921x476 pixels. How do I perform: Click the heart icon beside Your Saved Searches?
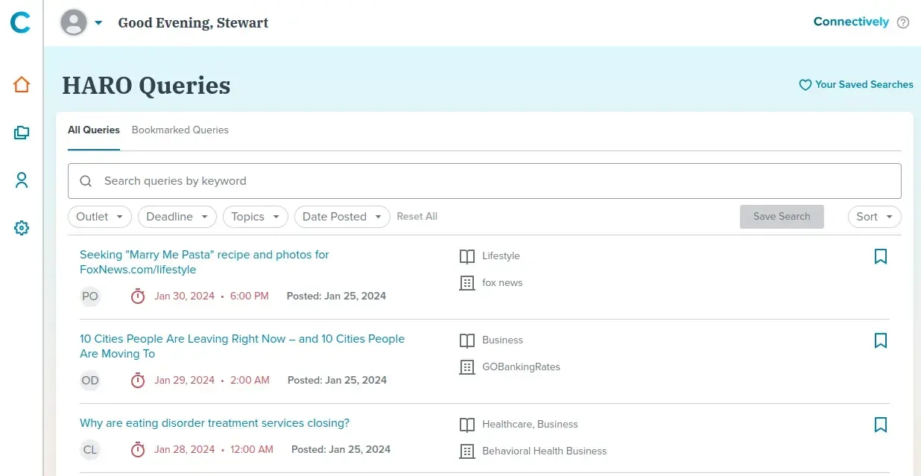point(805,85)
